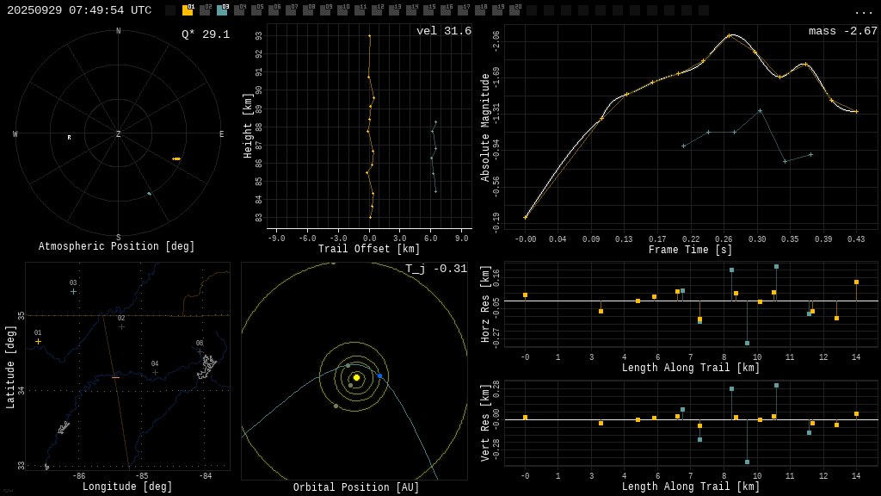Click the Z zenith label in polar plot
Image resolution: width=881 pixels, height=496 pixels.
click(x=118, y=133)
